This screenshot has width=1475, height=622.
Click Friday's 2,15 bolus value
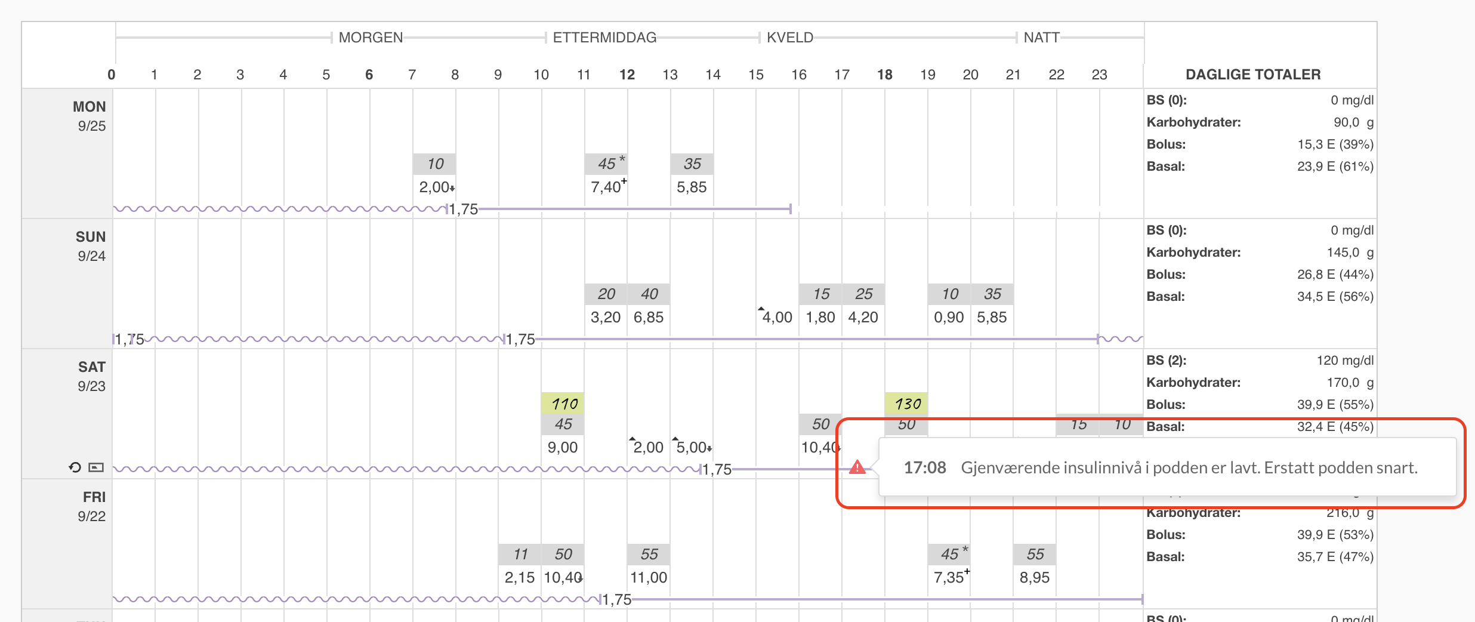coord(520,578)
